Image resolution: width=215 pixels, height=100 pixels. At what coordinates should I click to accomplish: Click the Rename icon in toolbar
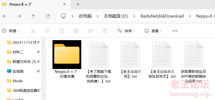[x=76, y=31]
